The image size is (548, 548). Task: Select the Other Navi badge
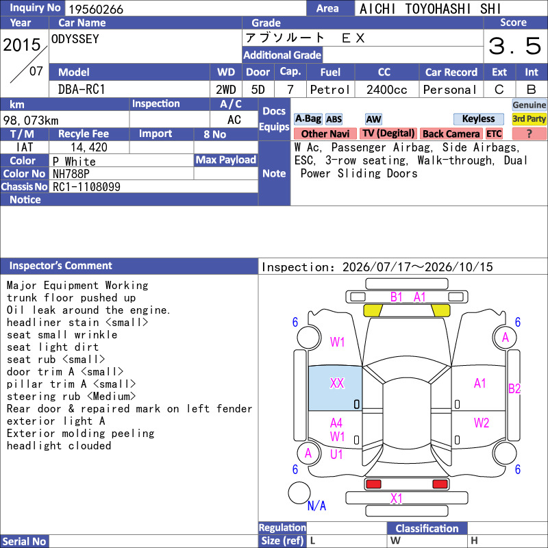point(325,134)
